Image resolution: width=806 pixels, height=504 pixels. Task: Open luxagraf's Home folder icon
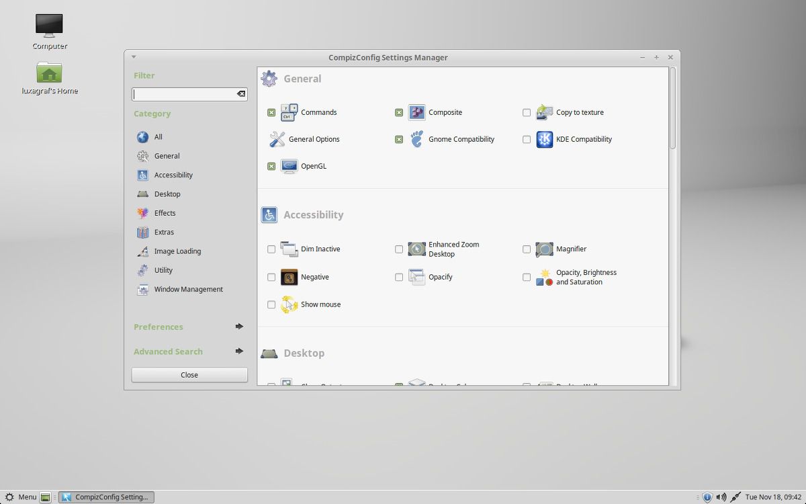click(x=49, y=72)
